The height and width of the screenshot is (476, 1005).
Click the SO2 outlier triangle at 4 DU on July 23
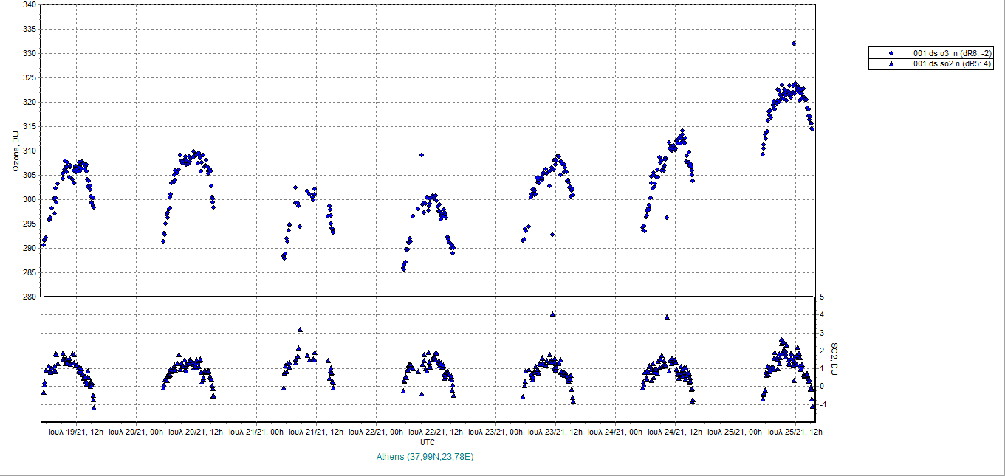(552, 314)
